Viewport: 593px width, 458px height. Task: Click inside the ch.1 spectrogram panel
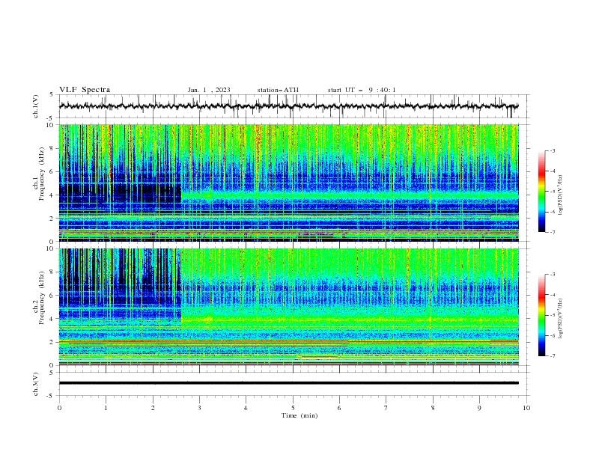tap(289, 183)
